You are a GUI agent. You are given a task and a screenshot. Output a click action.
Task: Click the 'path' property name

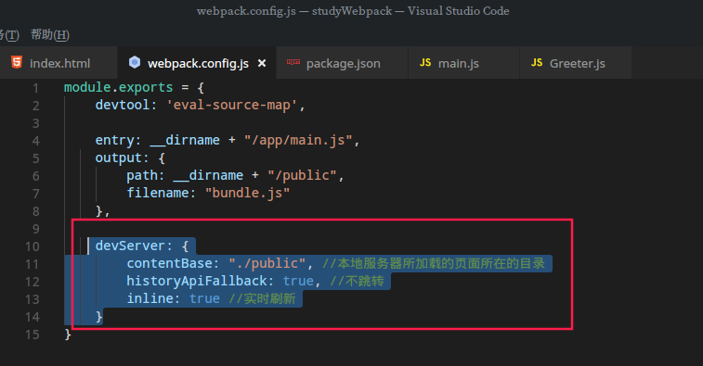pyautogui.click(x=142, y=175)
